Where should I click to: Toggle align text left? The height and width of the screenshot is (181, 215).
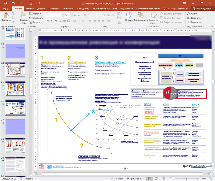(91, 21)
